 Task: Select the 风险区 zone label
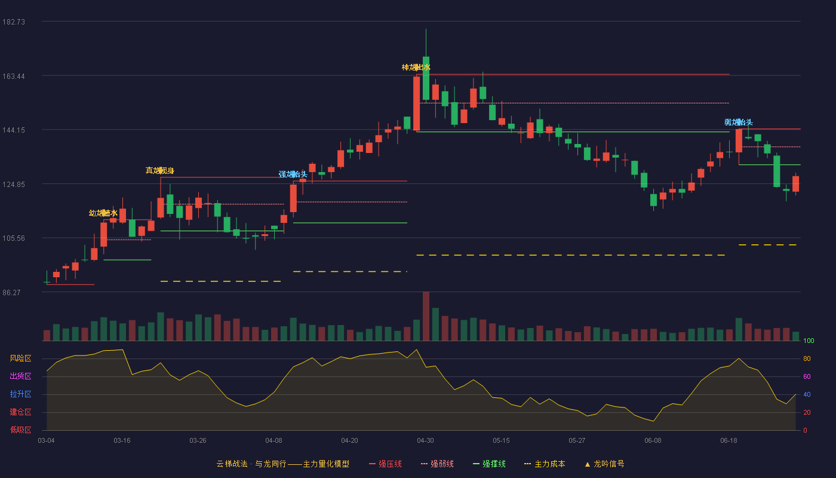point(20,358)
